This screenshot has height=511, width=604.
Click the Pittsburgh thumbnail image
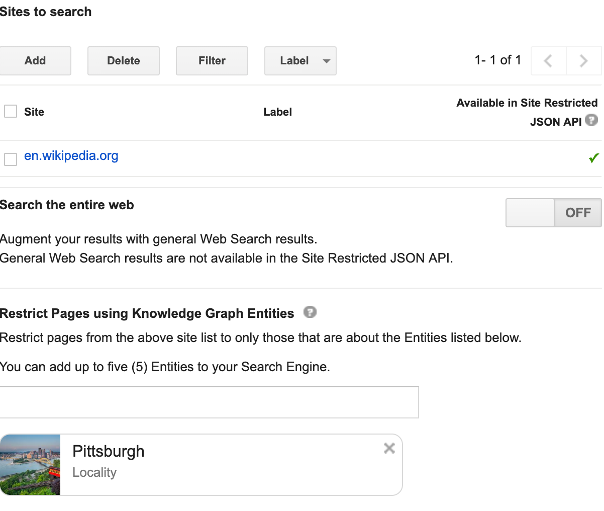30,465
